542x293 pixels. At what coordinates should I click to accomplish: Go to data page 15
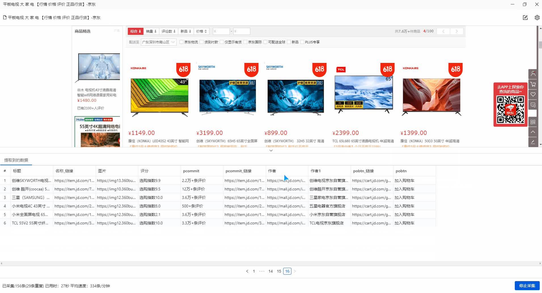tap(279, 271)
